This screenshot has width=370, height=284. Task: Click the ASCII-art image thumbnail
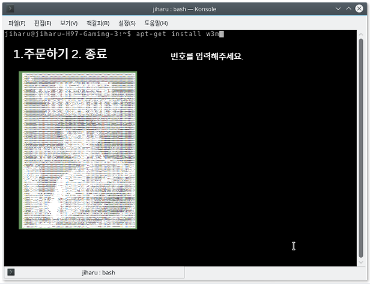pos(78,150)
